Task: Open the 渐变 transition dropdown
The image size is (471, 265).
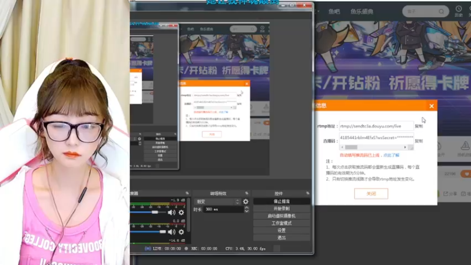Action: pos(217,201)
